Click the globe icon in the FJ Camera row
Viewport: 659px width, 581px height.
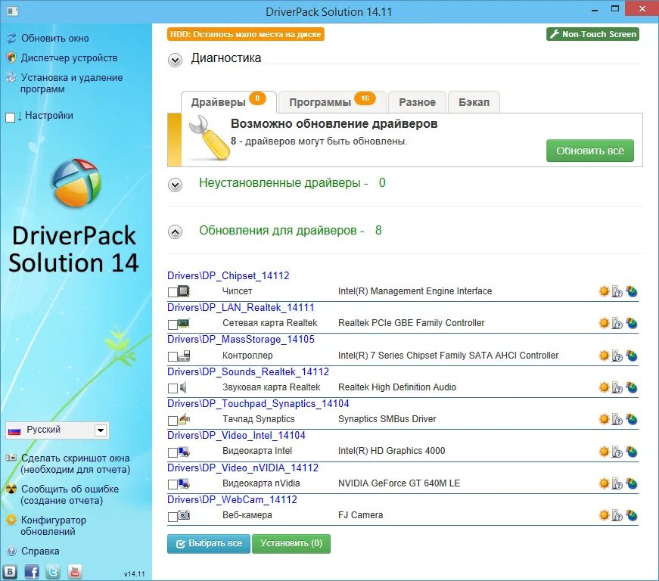(x=632, y=514)
